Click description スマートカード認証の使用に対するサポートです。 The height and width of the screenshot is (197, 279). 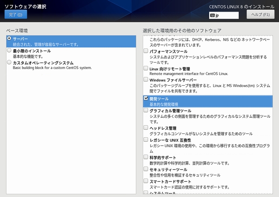(190, 187)
